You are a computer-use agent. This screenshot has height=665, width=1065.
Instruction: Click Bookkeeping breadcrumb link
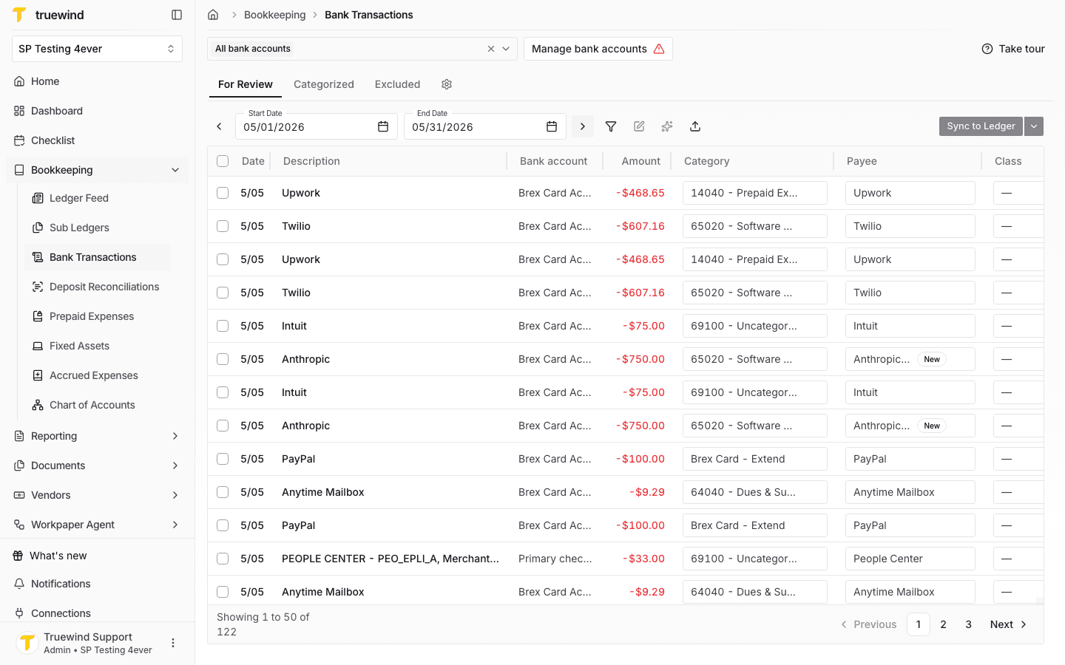(x=274, y=15)
